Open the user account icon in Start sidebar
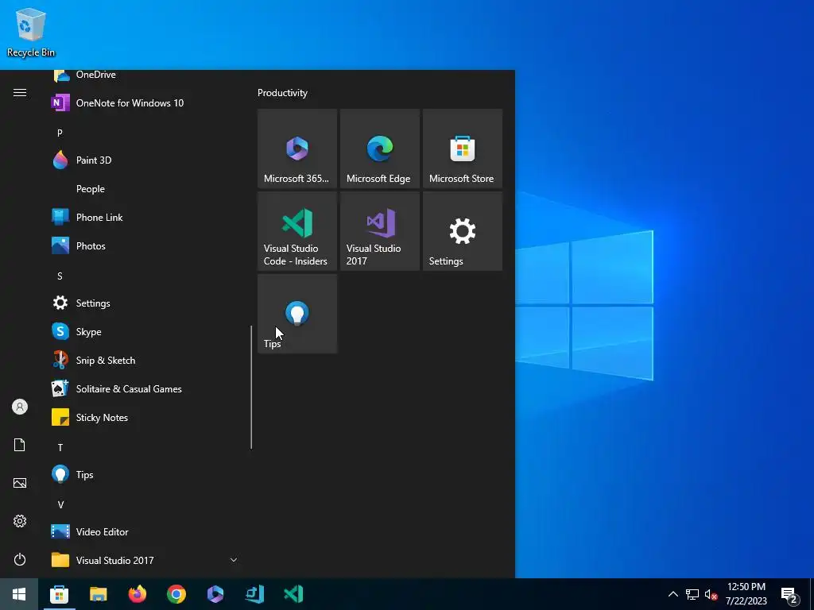 click(20, 407)
